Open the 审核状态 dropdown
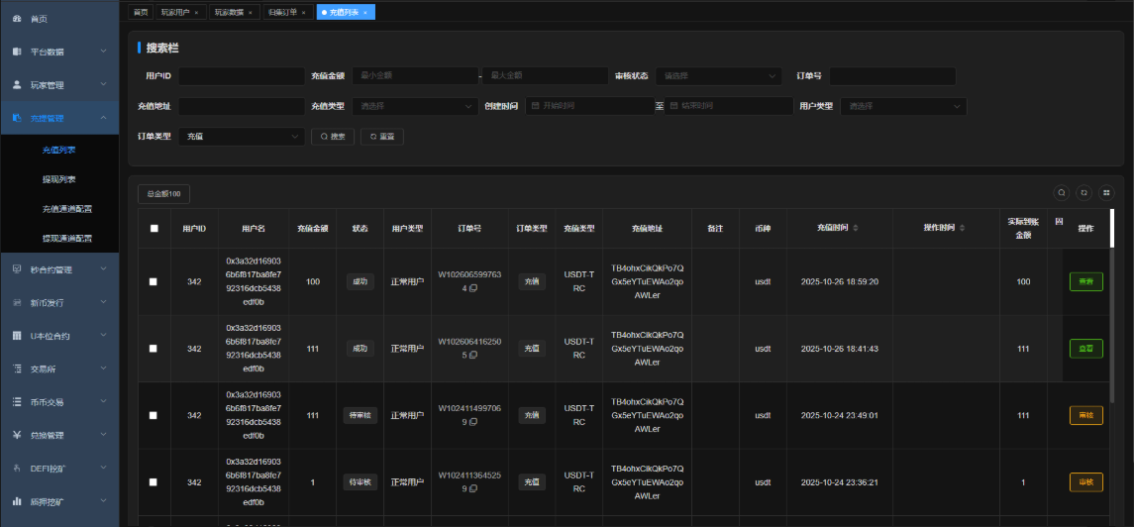The width and height of the screenshot is (1134, 527). coord(718,76)
